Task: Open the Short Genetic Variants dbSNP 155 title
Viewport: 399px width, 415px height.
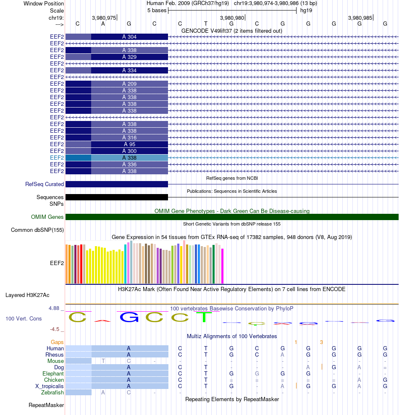Action: pos(232,224)
